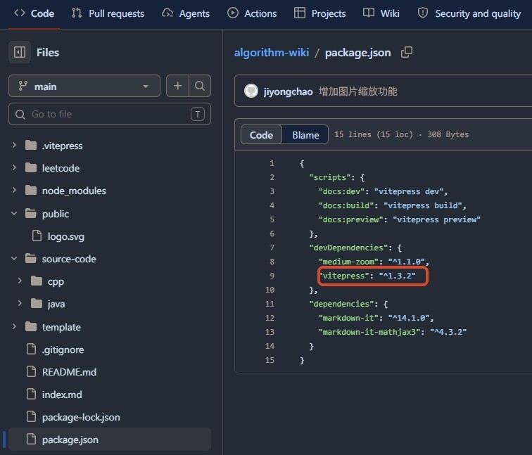Image resolution: width=532 pixels, height=455 pixels.
Task: Click the "dependencies" key text
Action: click(341, 304)
